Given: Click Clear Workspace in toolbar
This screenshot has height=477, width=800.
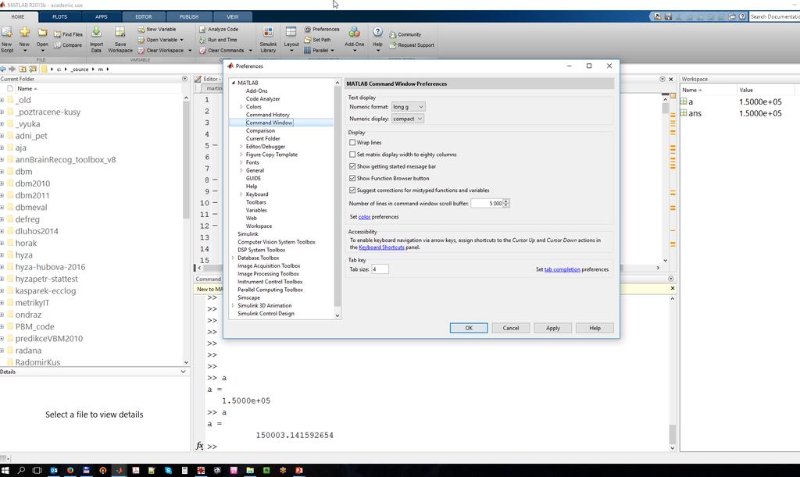Looking at the screenshot, I should click(164, 51).
